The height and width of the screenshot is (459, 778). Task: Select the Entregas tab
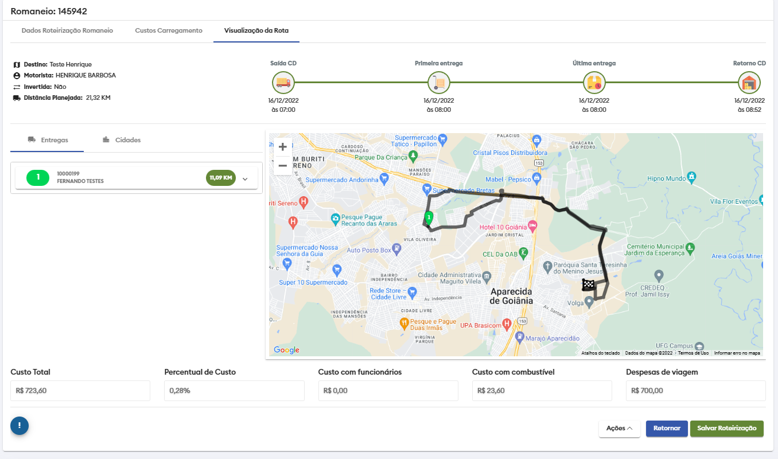(x=48, y=140)
